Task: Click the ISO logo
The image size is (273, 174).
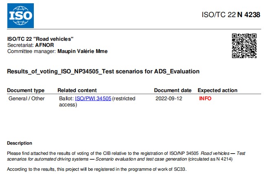Action: click(x=21, y=15)
